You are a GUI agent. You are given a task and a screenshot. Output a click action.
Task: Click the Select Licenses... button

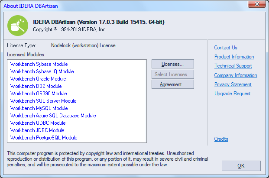(173, 74)
